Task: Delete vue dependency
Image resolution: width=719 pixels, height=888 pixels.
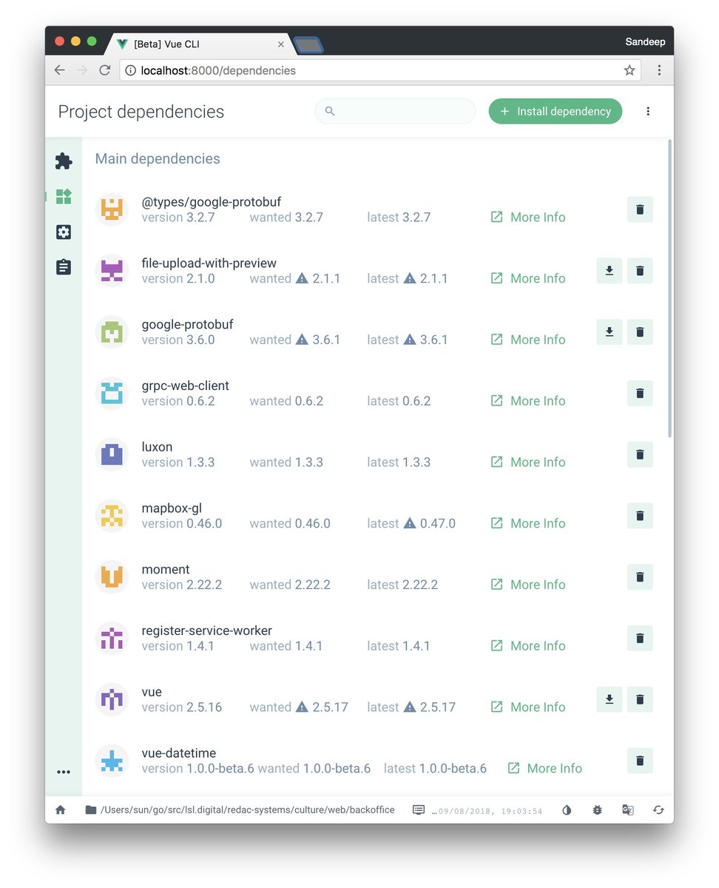Action: tap(640, 699)
